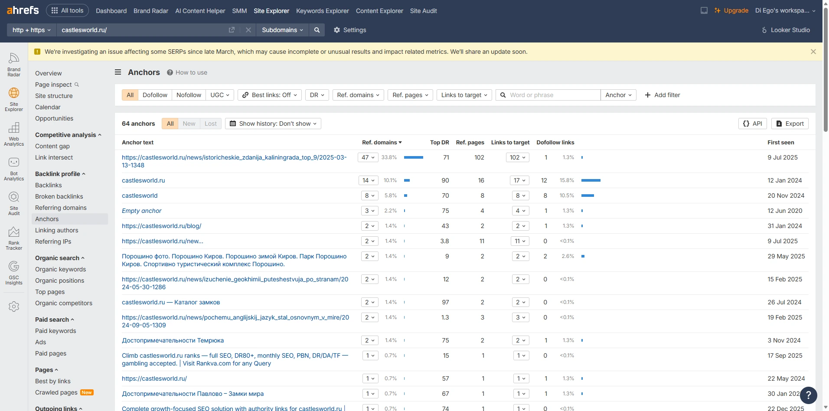
Task: Open http + https protocol dropdown
Action: (32, 30)
